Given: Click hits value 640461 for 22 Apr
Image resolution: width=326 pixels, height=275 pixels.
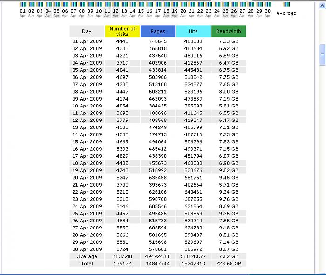Looking at the screenshot, I should [193, 192].
